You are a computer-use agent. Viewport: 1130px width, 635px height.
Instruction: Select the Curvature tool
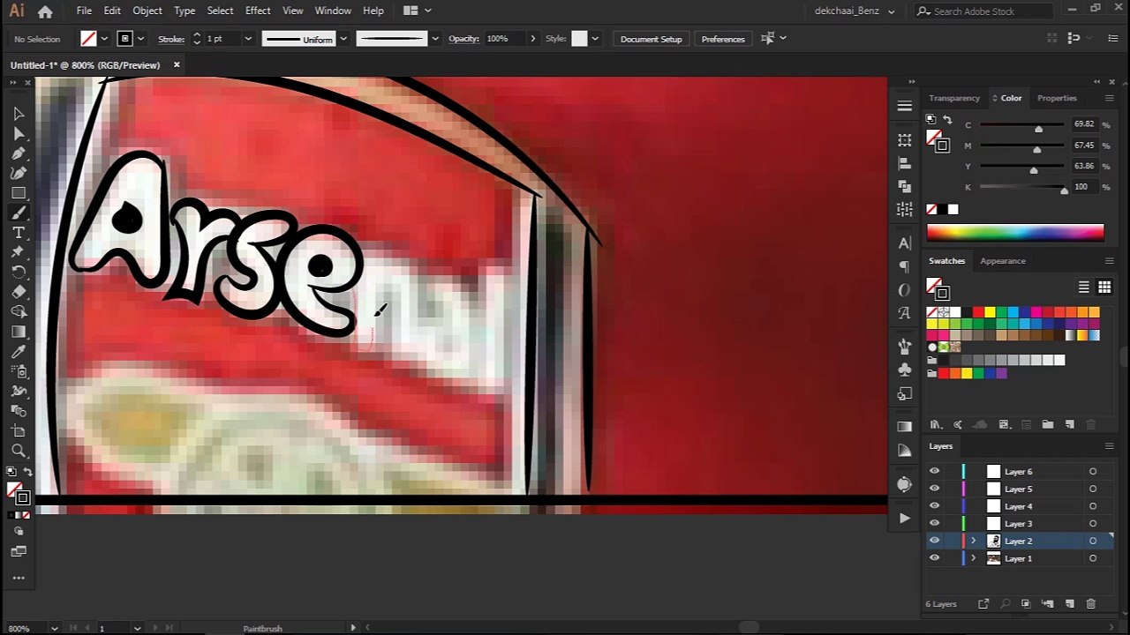click(19, 174)
